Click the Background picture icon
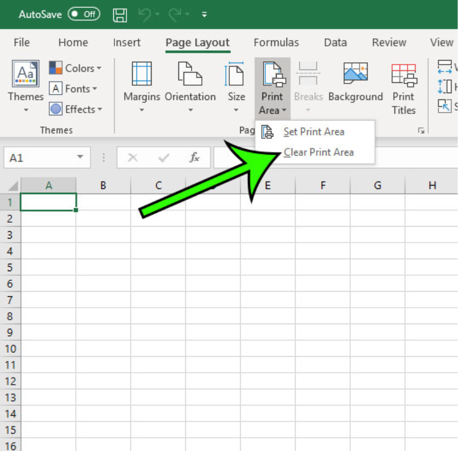The width and height of the screenshot is (458, 451). [x=356, y=73]
